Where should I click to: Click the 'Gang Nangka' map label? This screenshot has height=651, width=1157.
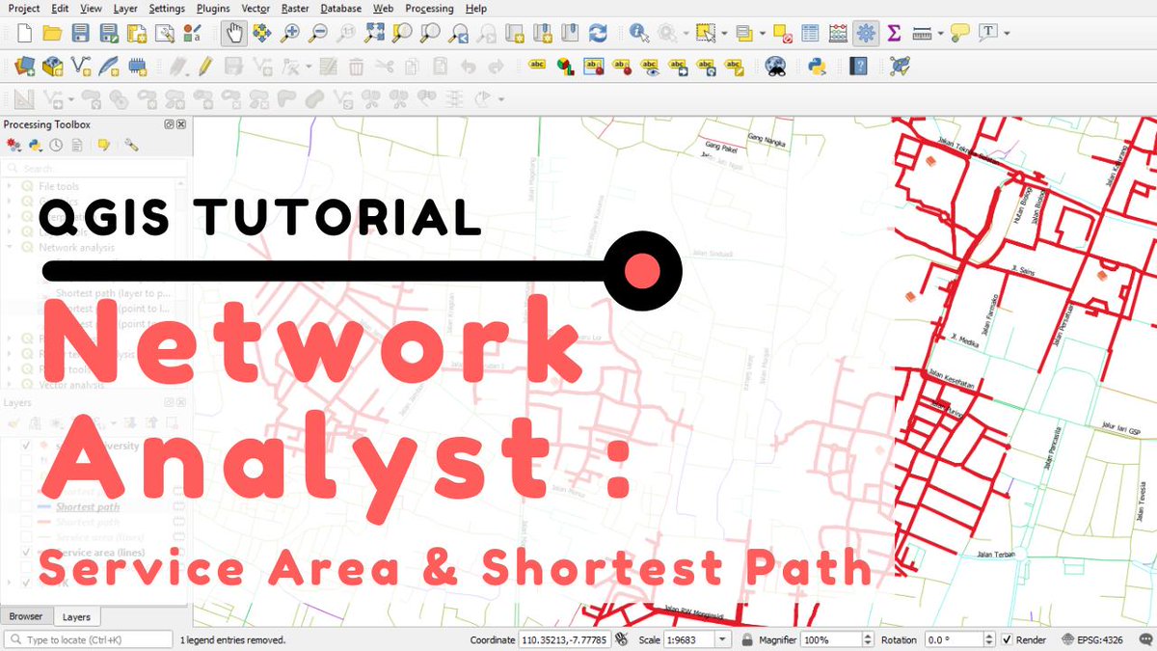768,140
